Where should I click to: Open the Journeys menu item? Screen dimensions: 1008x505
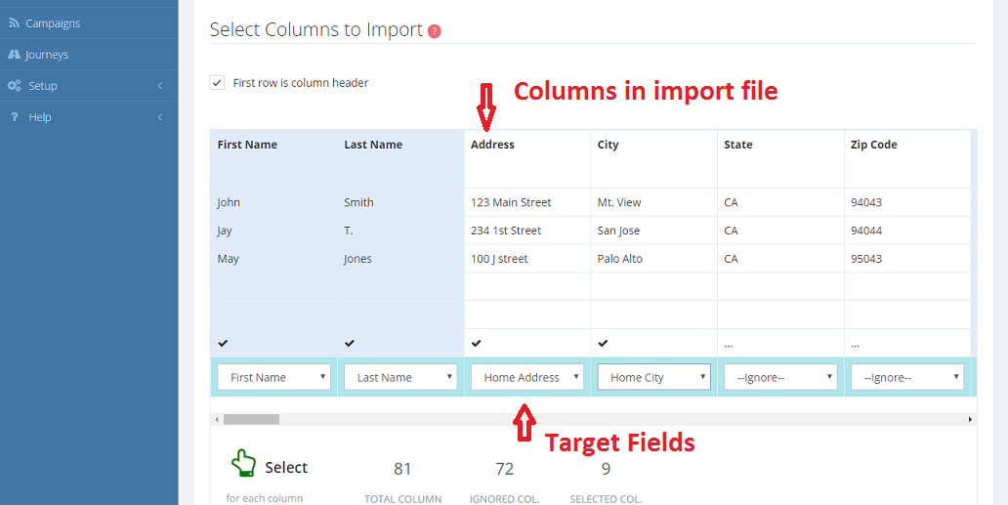coord(47,55)
